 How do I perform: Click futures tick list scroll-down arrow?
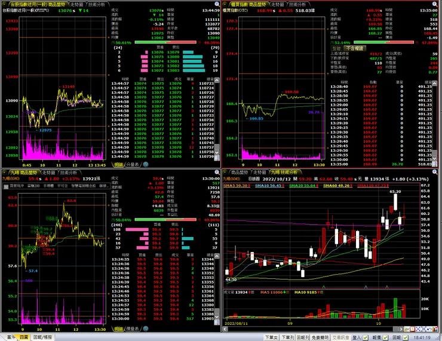217,152
